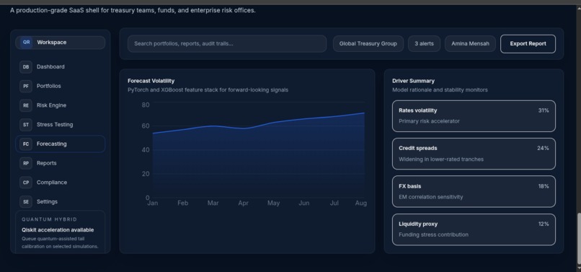Click the RE icon beside Risk Engine
Viewport: 581px width, 272px height.
pyautogui.click(x=26, y=105)
